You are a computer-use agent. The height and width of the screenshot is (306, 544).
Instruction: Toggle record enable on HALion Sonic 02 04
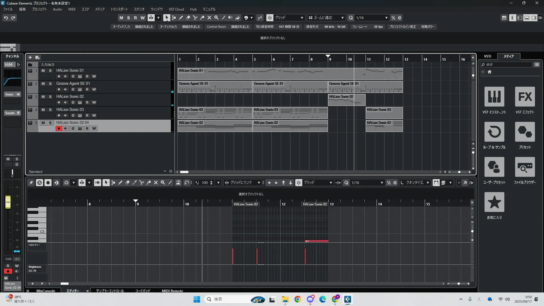[x=59, y=129]
